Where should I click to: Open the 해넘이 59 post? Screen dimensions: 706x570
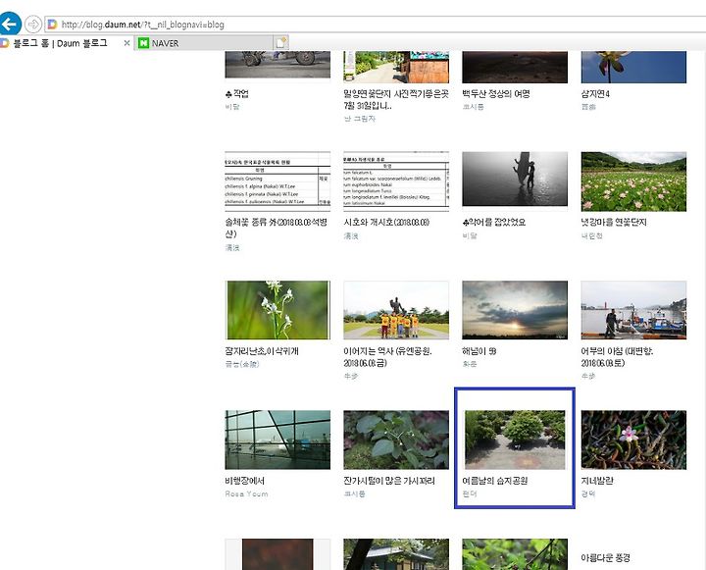coord(479,351)
